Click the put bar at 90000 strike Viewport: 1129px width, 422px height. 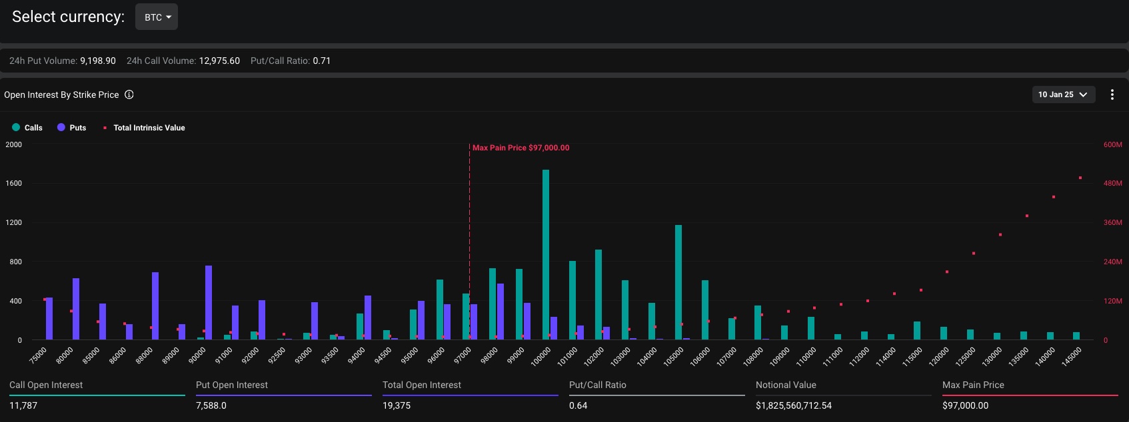pyautogui.click(x=209, y=303)
